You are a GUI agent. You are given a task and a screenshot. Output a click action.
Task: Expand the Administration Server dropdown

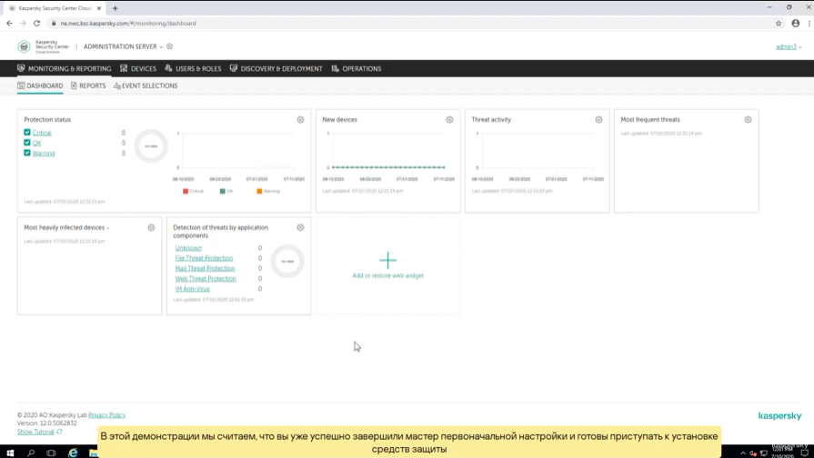pos(124,46)
